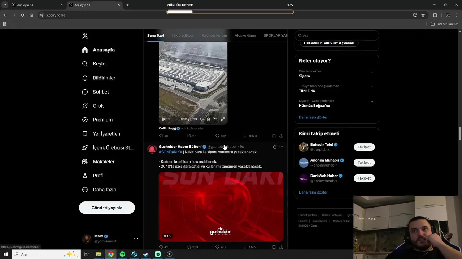Open Gusholder Haber Bülteni profile name
Screen dimensions: 462x259
180,147
